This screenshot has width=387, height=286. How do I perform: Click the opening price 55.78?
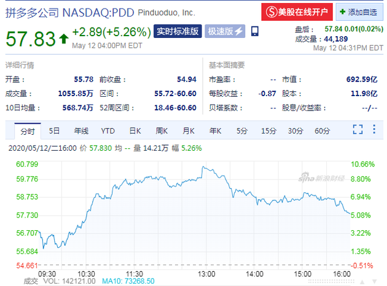pyautogui.click(x=84, y=79)
